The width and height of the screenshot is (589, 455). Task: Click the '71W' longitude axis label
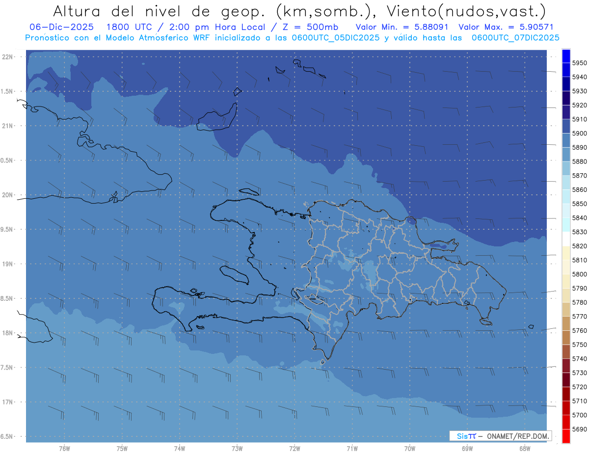(352, 449)
